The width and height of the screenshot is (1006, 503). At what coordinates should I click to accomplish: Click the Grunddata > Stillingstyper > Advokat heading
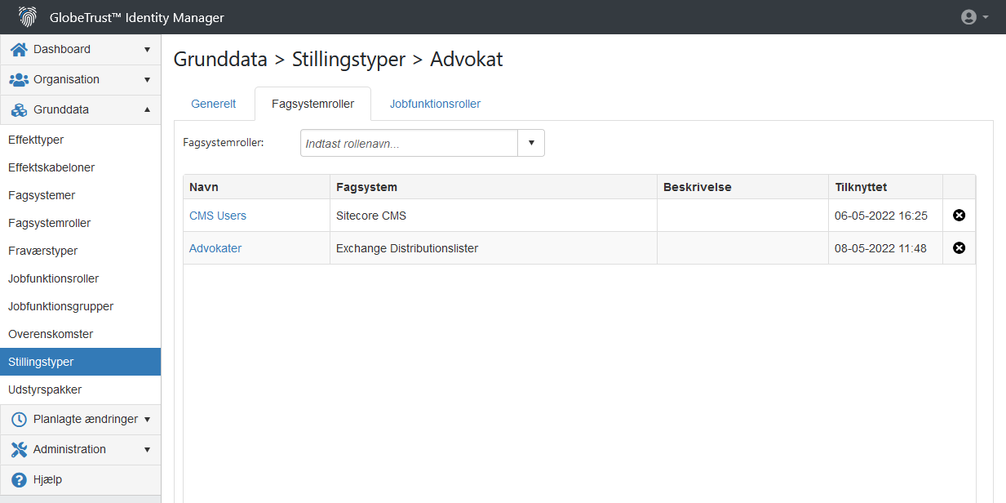point(339,60)
